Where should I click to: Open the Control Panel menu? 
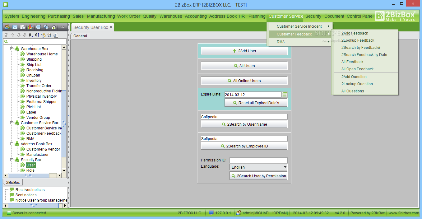coord(360,16)
